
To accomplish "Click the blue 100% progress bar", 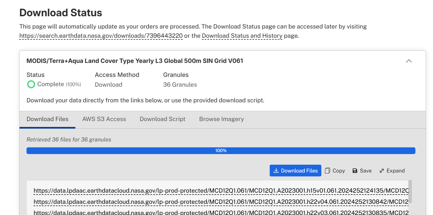I will (221, 151).
